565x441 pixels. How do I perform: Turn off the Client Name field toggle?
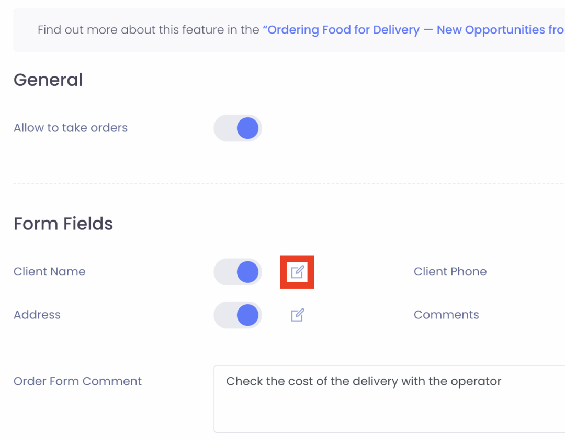tap(238, 272)
